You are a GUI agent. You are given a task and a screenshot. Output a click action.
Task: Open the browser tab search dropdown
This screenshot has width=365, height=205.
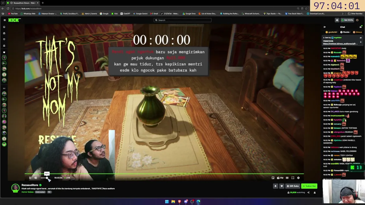pyautogui.click(x=3, y=3)
